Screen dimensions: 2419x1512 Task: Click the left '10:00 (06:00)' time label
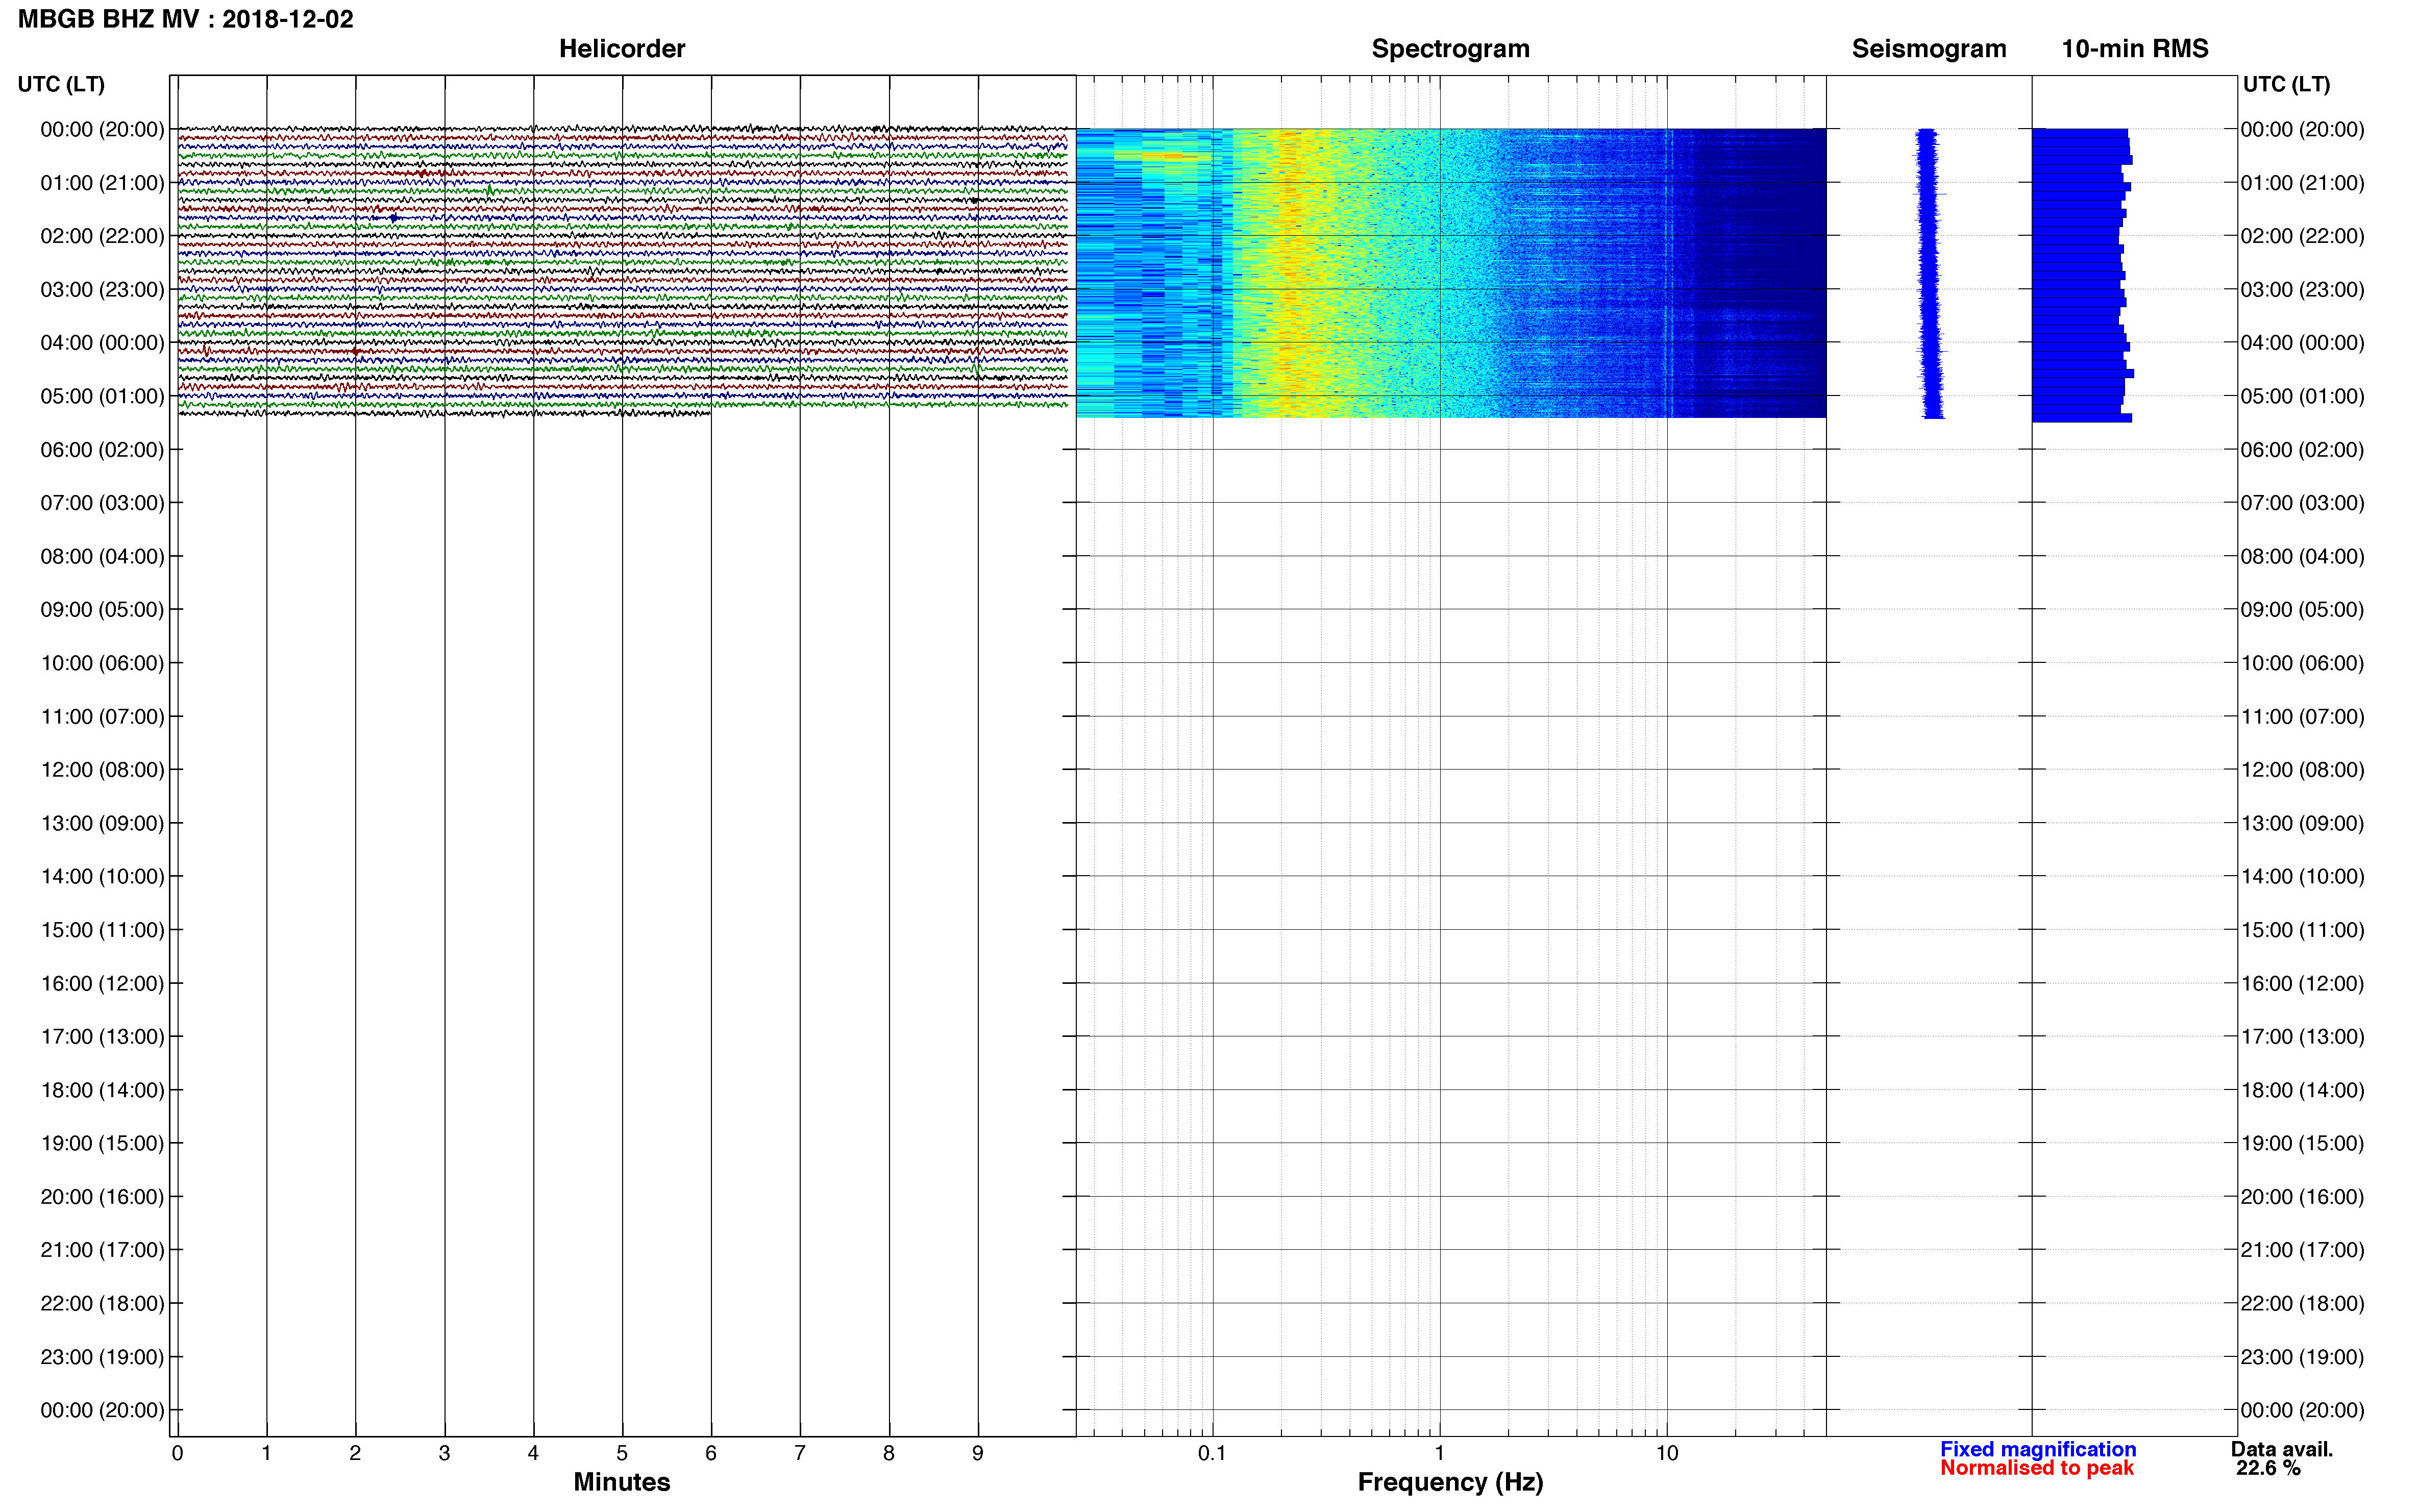click(102, 663)
